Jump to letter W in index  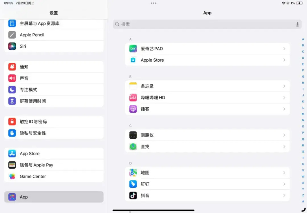[x=303, y=176]
